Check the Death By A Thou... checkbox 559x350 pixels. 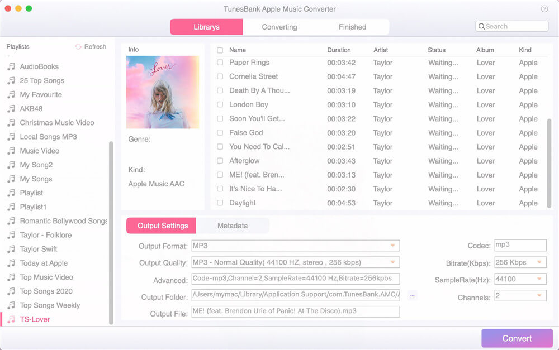[x=220, y=91]
